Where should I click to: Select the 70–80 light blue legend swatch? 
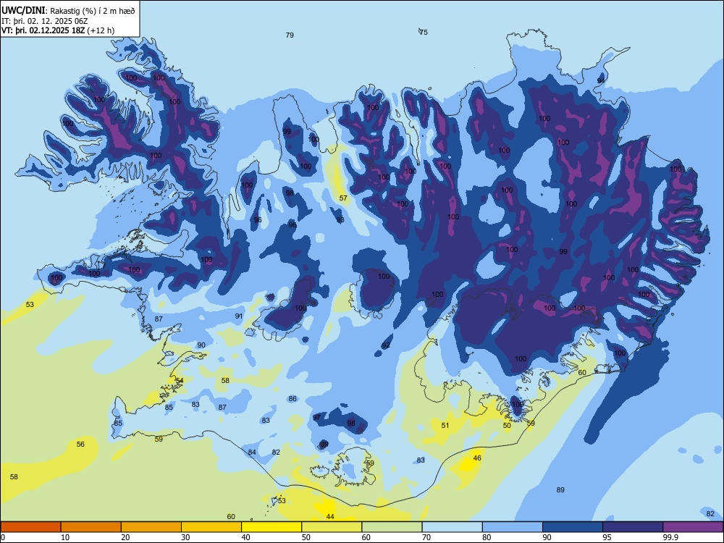coord(452,527)
